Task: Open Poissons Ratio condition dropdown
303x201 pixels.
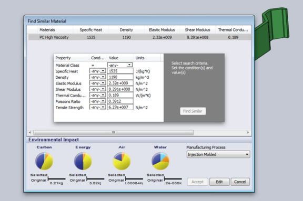Action: point(98,101)
